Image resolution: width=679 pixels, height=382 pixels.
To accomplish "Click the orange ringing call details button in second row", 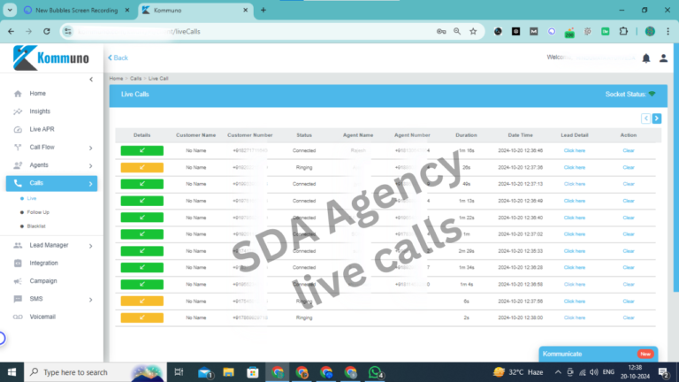I will click(141, 167).
